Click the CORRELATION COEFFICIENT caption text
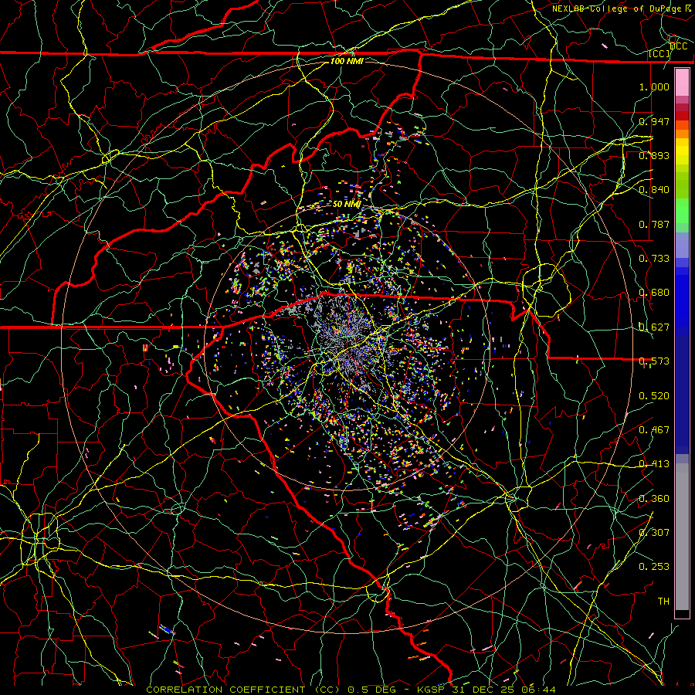Viewport: 695px width, 695px height. click(x=225, y=690)
